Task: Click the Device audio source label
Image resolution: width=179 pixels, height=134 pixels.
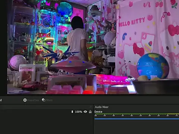Action: coord(98,112)
